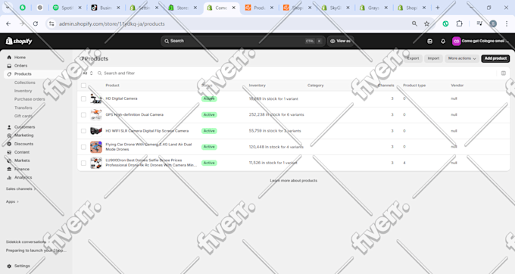
Task: Open the Chrome tab list dropdown
Action: (x=8, y=8)
